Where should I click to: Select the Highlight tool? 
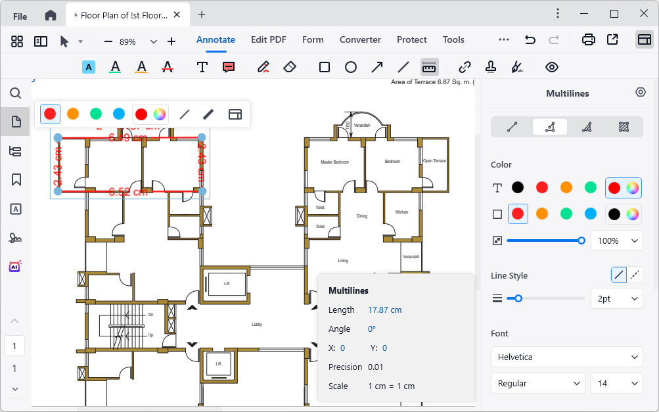(x=89, y=66)
